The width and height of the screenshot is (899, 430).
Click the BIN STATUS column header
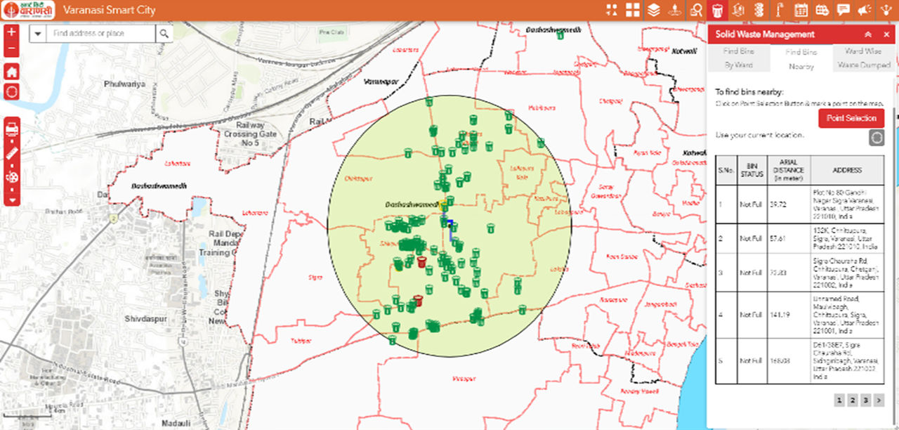[751, 170]
